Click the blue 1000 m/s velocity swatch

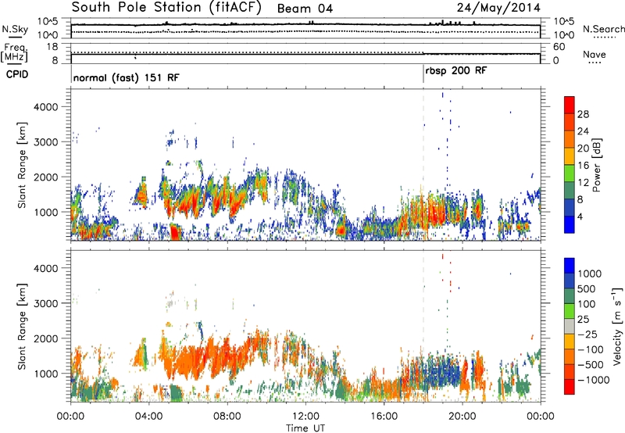tap(570, 266)
